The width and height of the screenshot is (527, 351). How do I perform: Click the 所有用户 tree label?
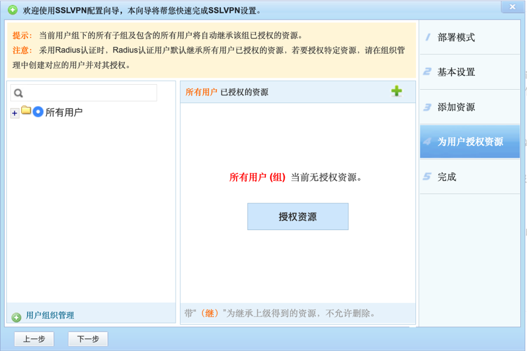(x=64, y=112)
